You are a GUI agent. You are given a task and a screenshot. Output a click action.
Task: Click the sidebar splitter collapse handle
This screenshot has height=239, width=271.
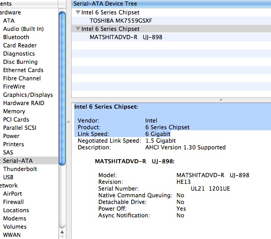pos(69,122)
